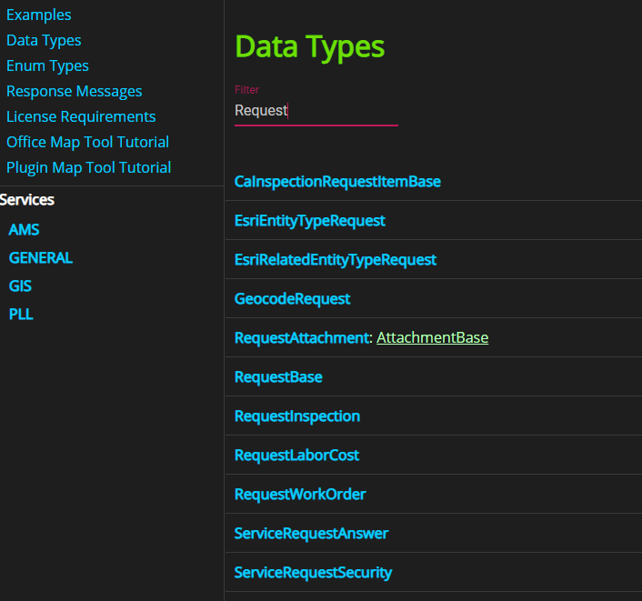
Task: Open RequestBase data type
Action: click(278, 377)
